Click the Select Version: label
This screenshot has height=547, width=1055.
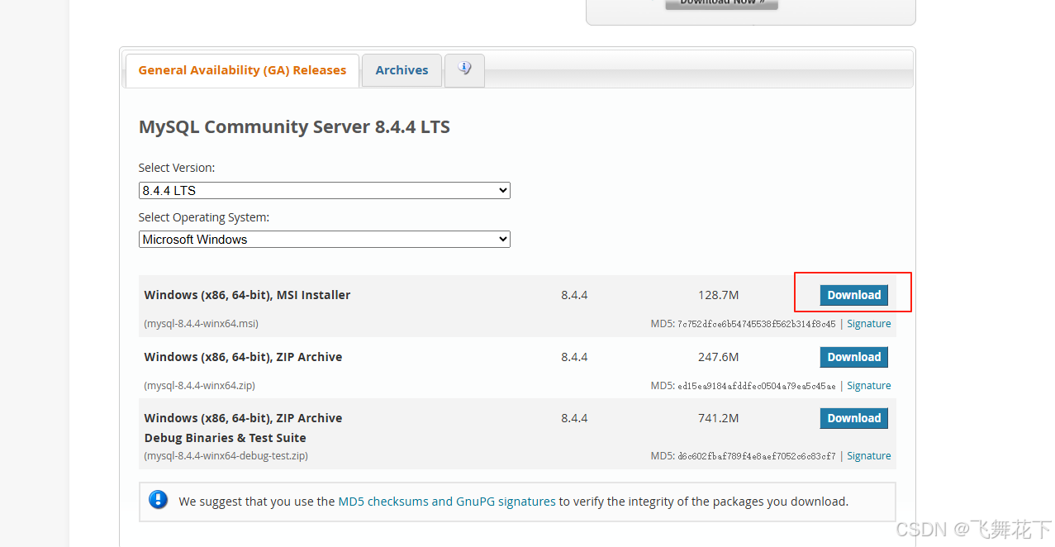click(177, 168)
